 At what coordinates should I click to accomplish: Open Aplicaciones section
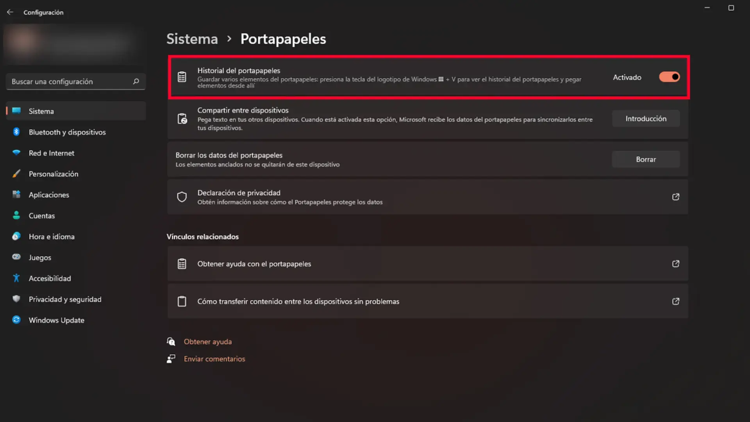pos(49,195)
